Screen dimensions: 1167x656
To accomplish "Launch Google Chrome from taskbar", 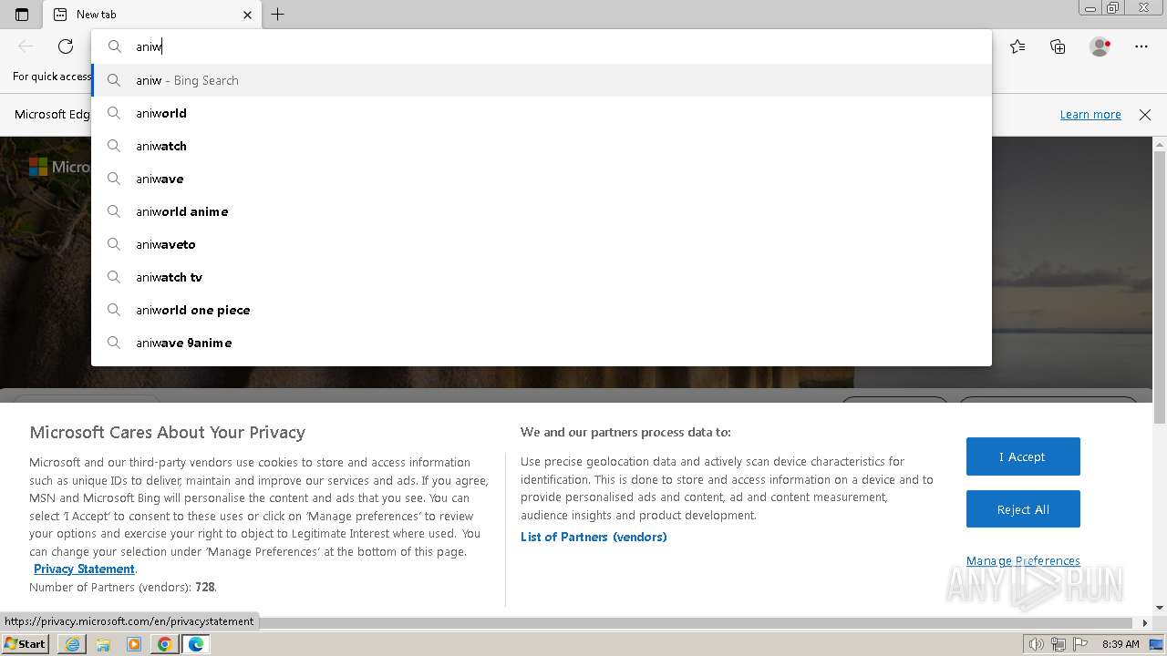I will pyautogui.click(x=165, y=644).
